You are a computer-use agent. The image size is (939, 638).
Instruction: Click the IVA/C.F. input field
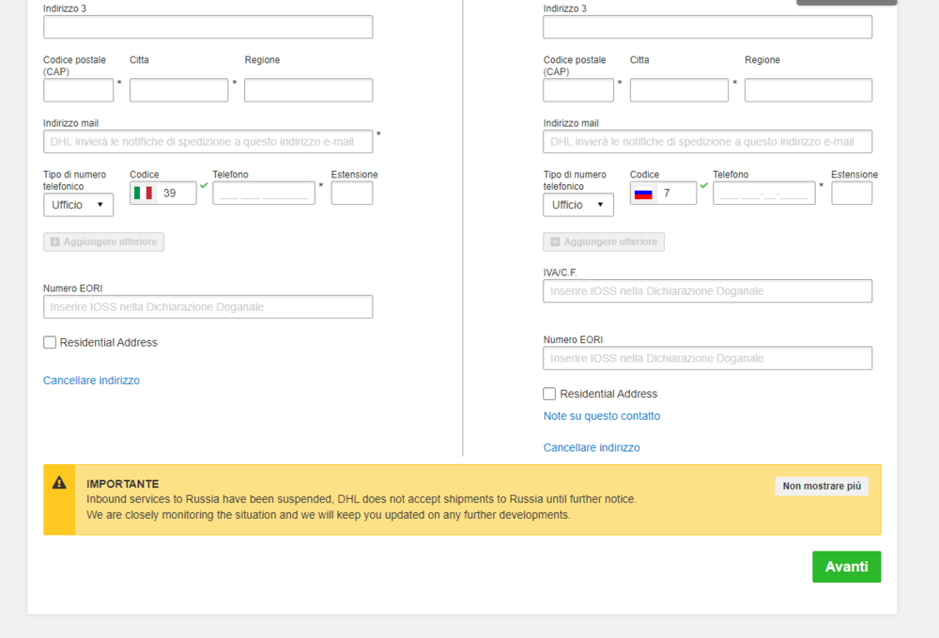pos(707,291)
